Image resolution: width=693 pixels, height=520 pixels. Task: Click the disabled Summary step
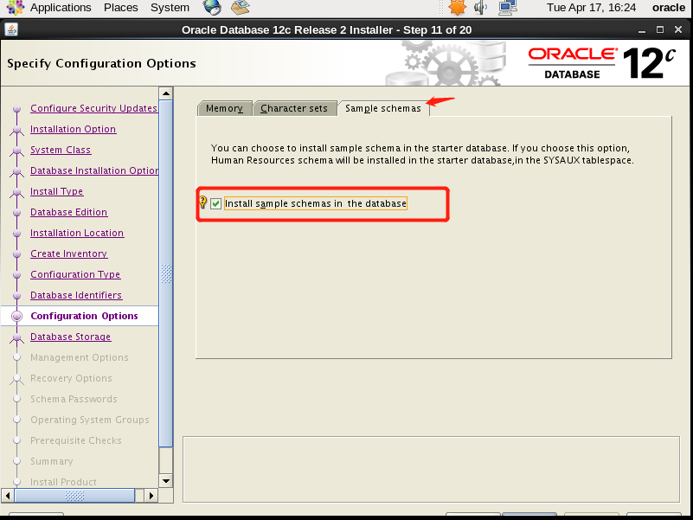pos(51,462)
